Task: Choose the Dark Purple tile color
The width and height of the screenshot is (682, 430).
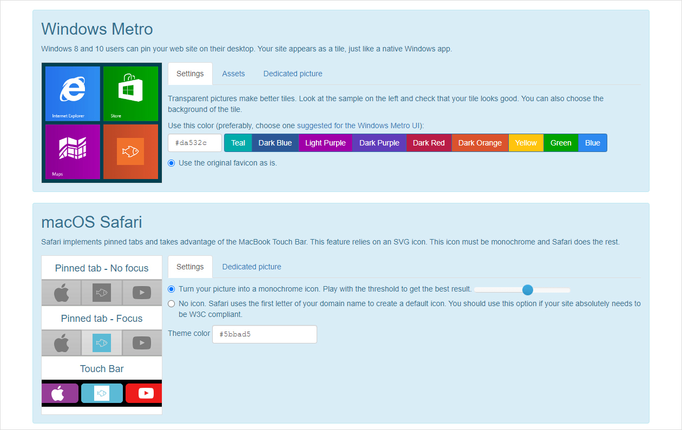Action: [x=379, y=143]
